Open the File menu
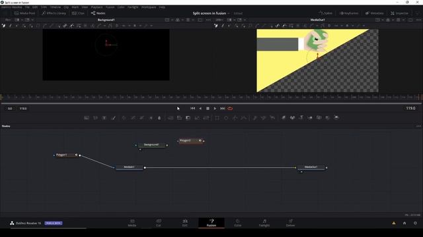This screenshot has height=237, width=423. pyautogui.click(x=27, y=7)
